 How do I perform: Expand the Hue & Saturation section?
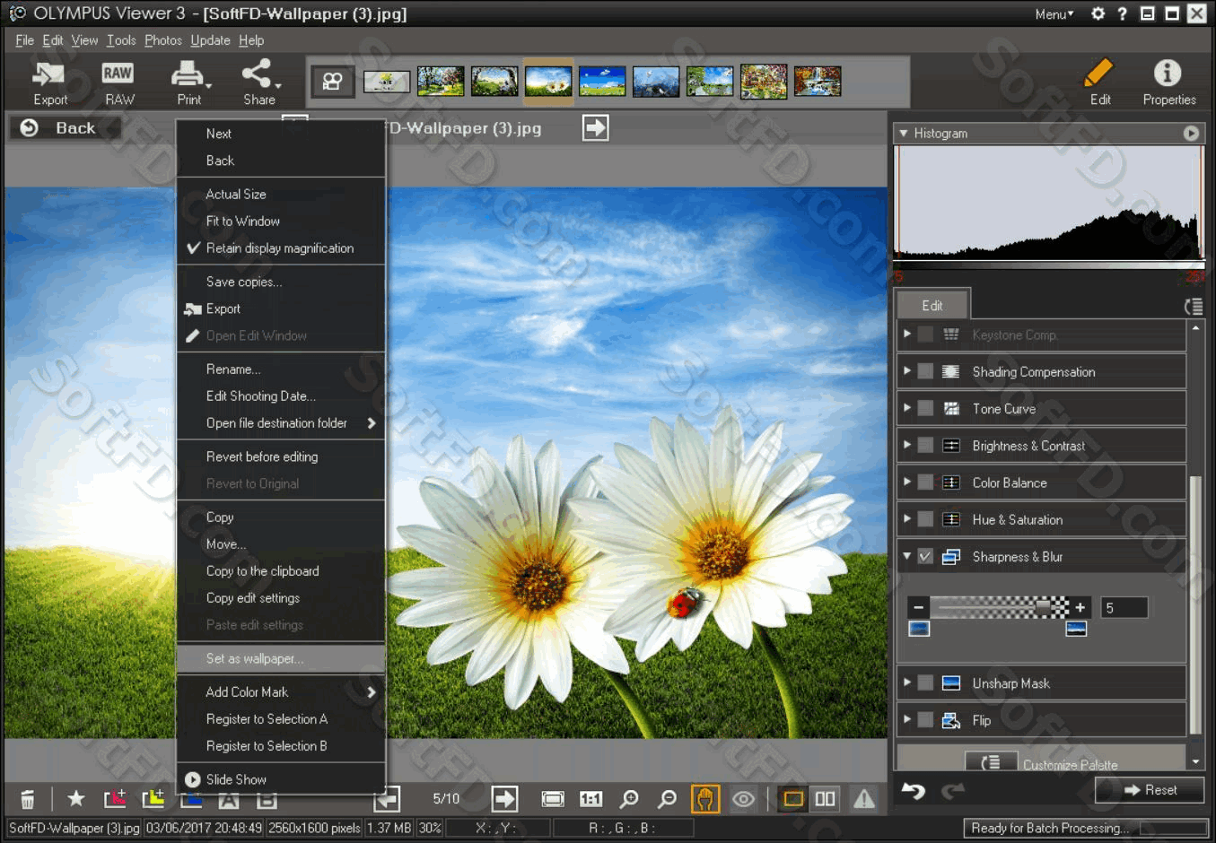pos(907,518)
